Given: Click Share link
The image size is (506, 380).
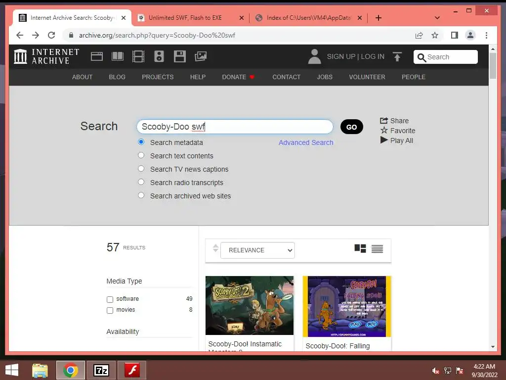Looking at the screenshot, I should (x=394, y=121).
